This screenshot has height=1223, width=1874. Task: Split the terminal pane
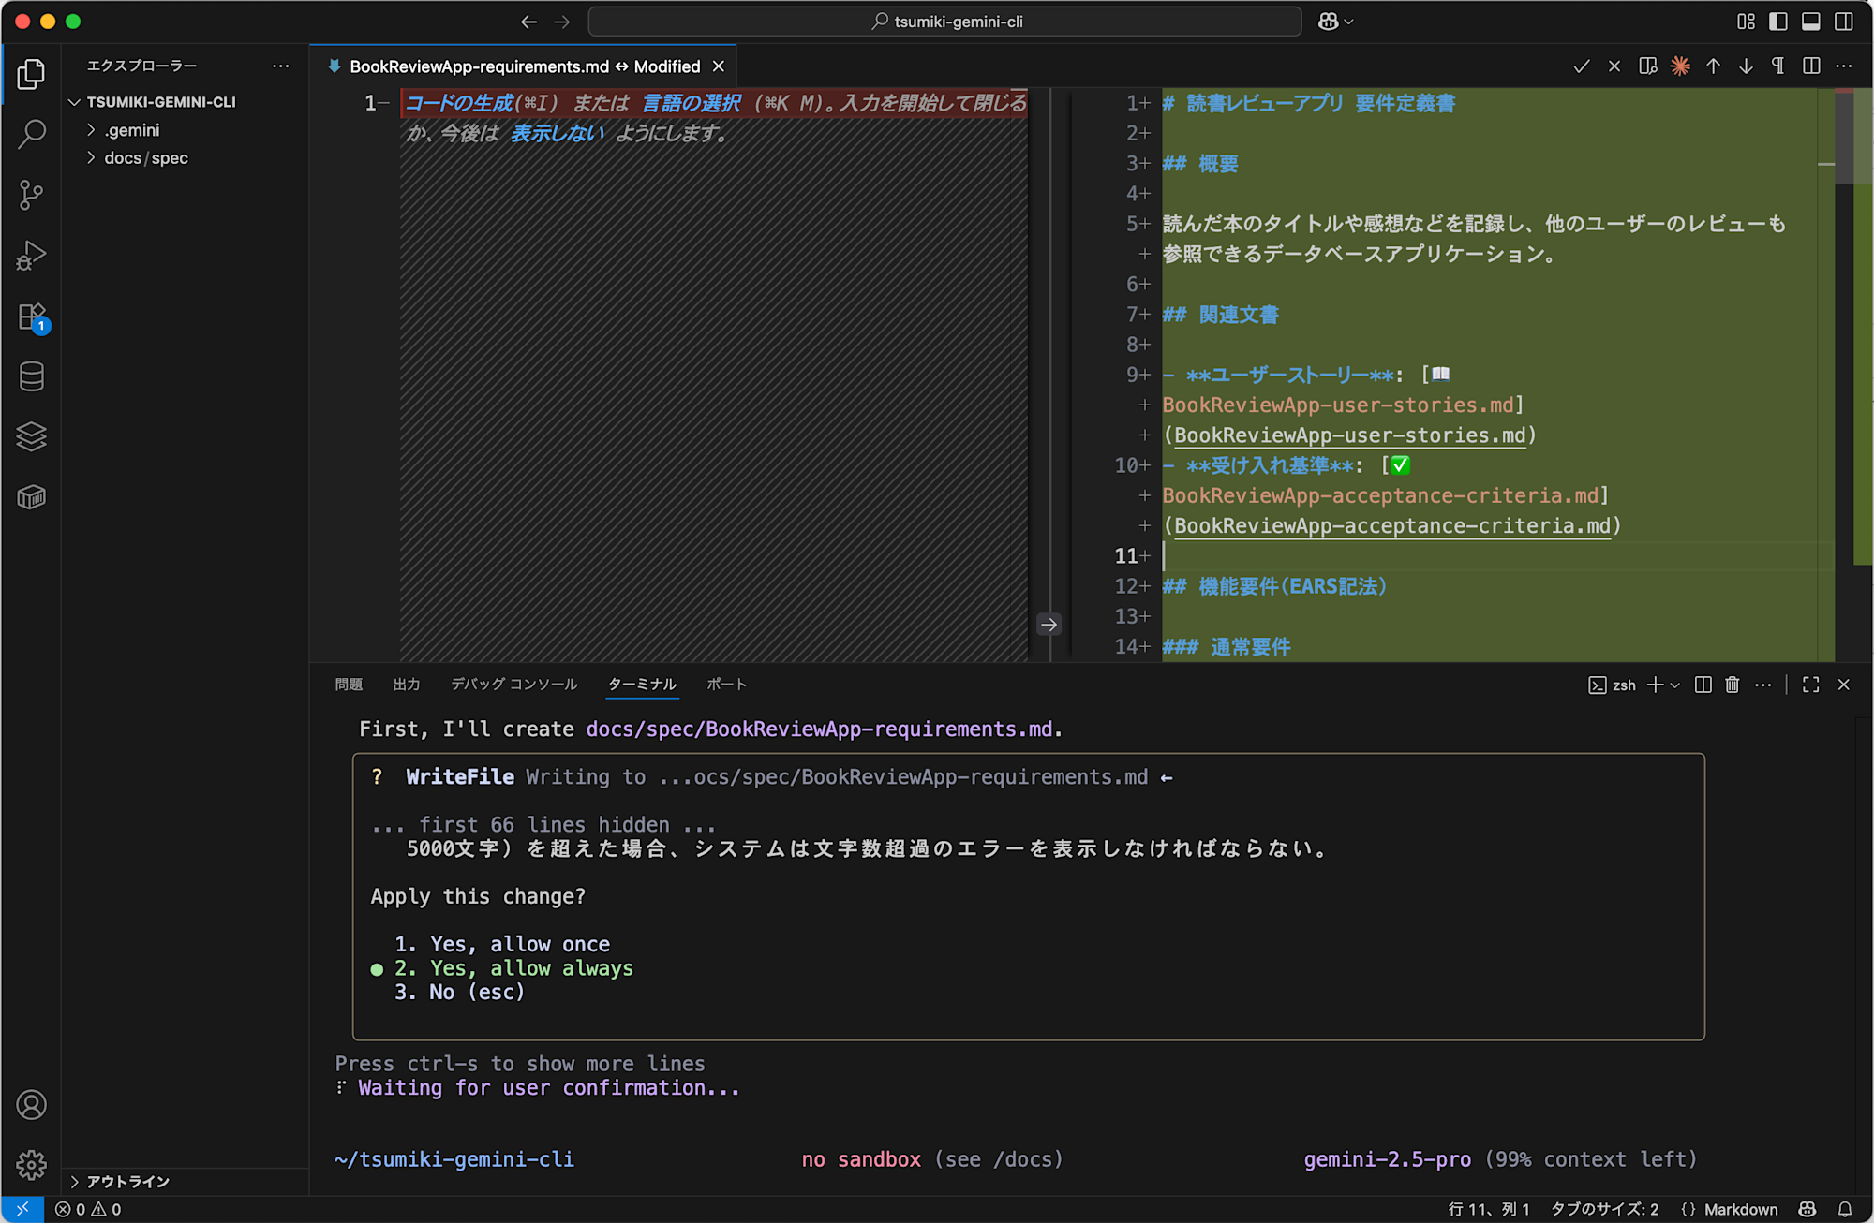1703,685
